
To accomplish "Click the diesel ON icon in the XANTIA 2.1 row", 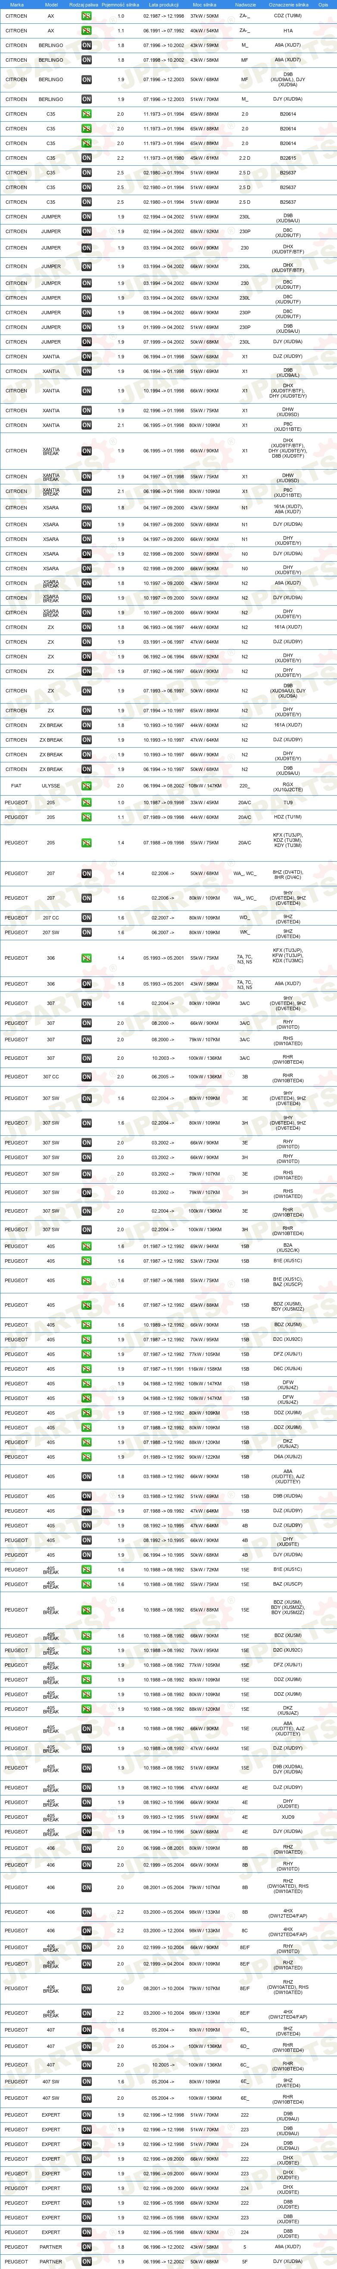I will pyautogui.click(x=86, y=426).
